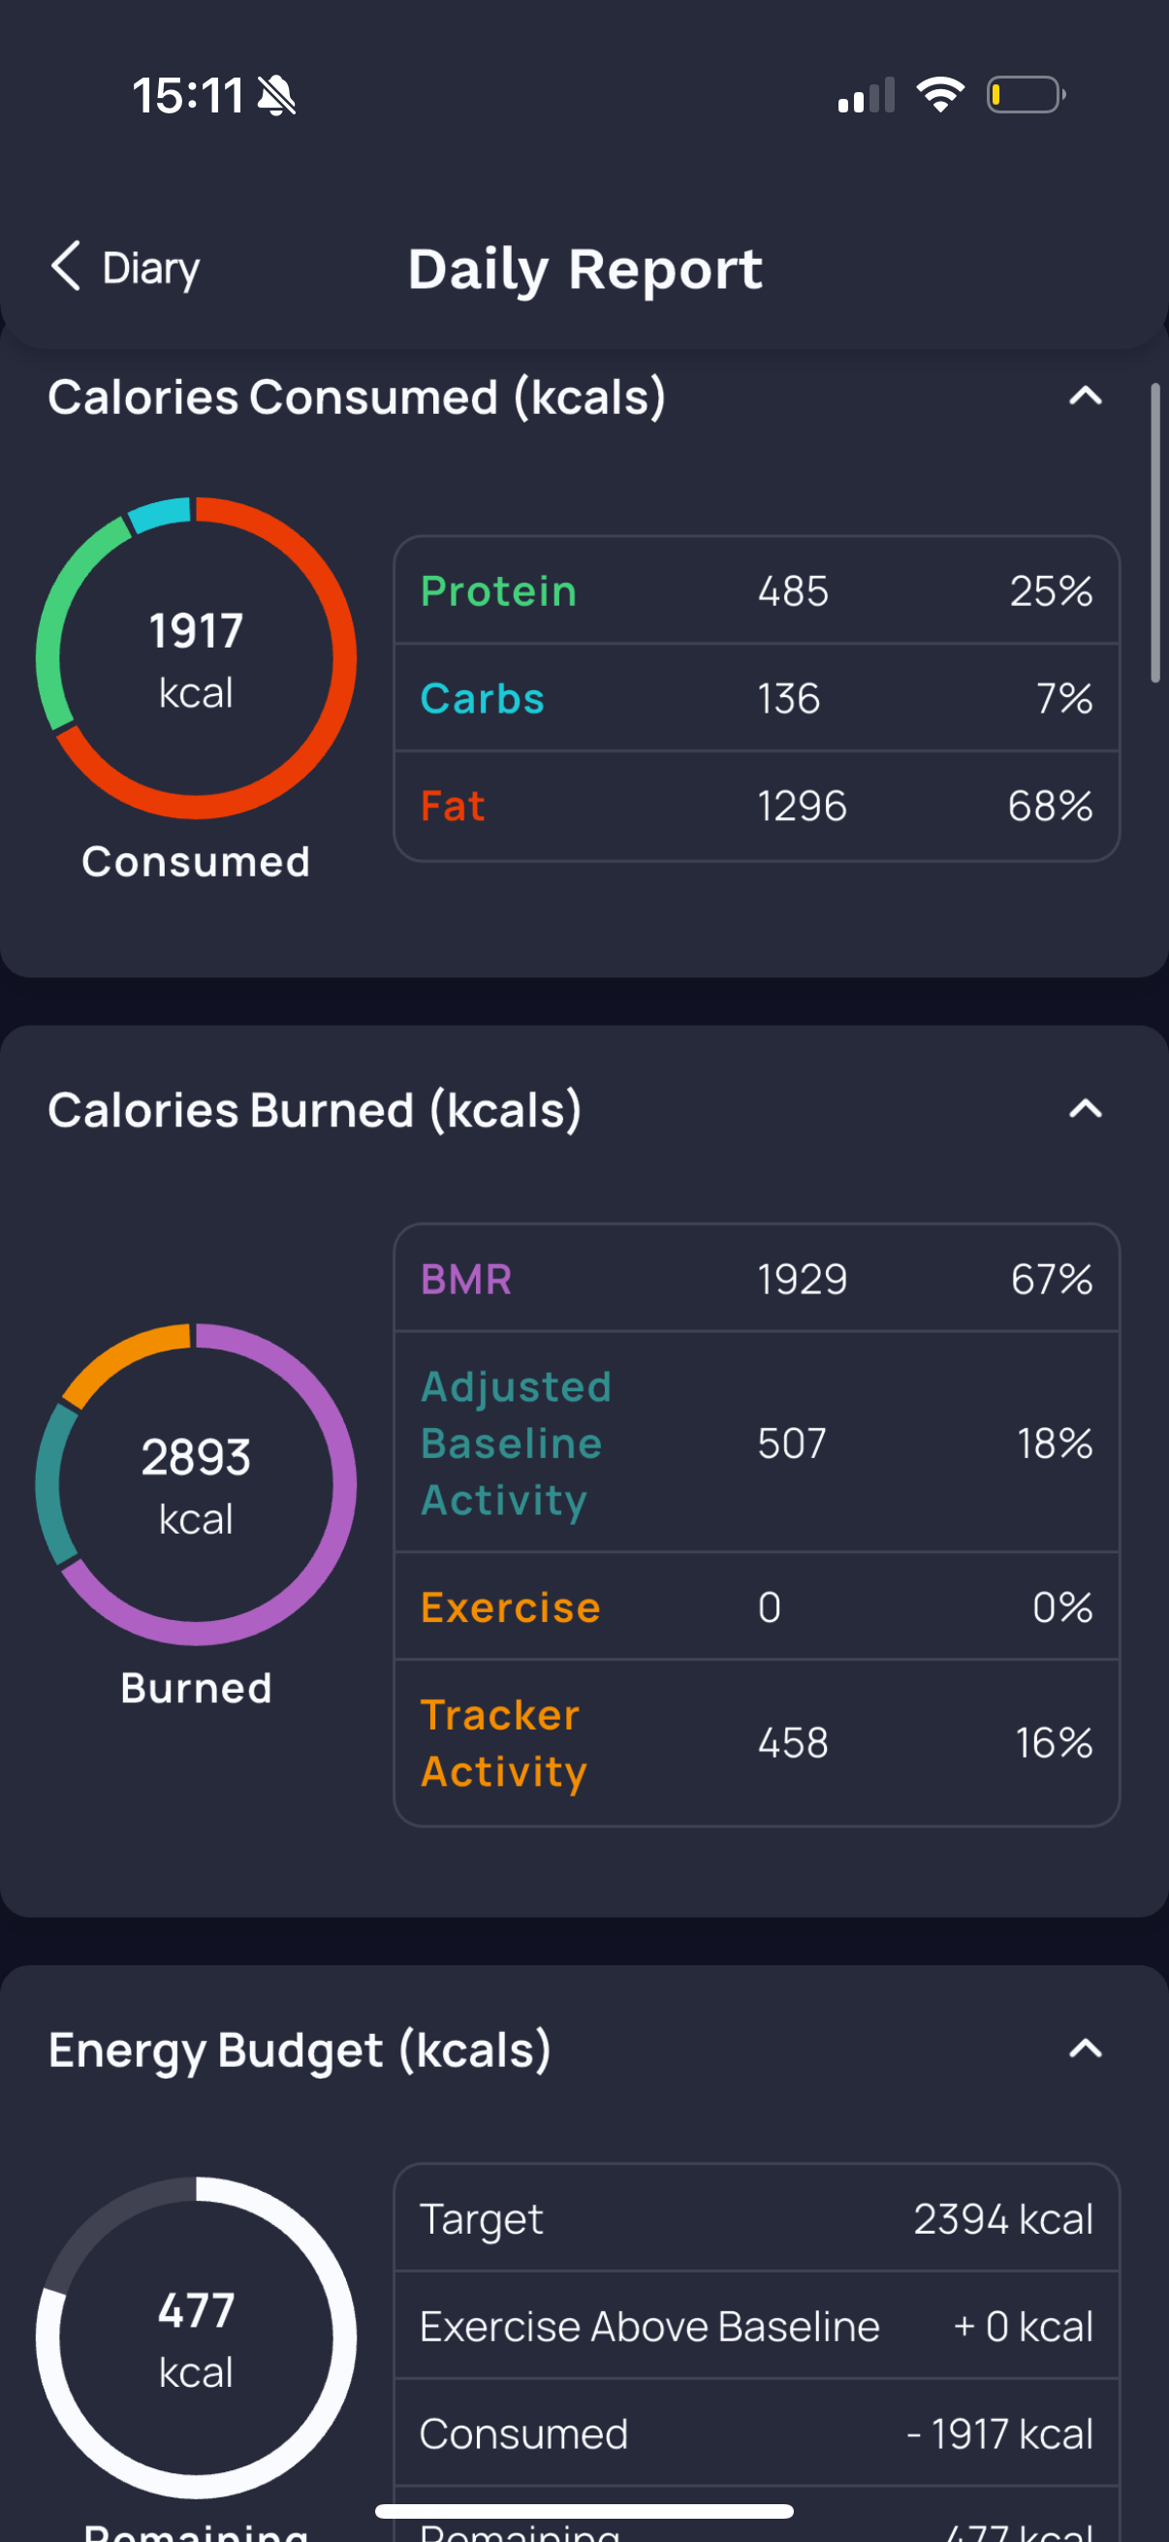Tap the Tracker Activity row
Image resolution: width=1169 pixels, height=2542 pixels.
pos(757,1743)
